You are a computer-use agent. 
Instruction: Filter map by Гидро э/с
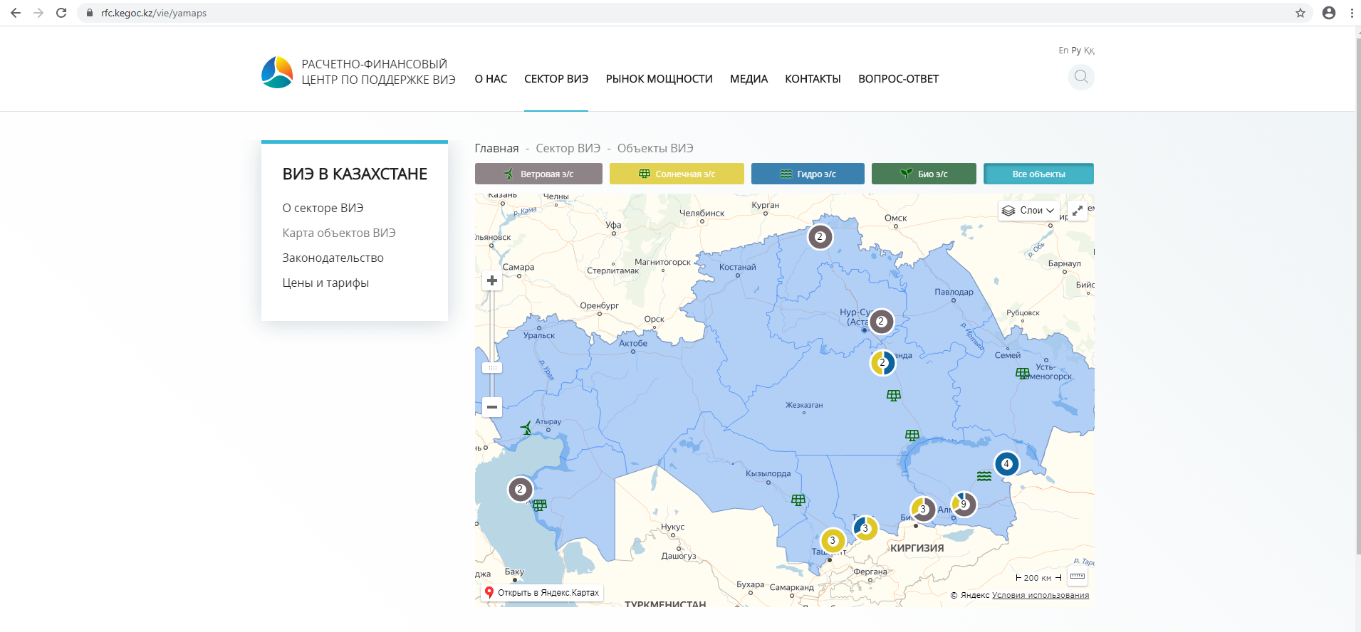(x=808, y=174)
